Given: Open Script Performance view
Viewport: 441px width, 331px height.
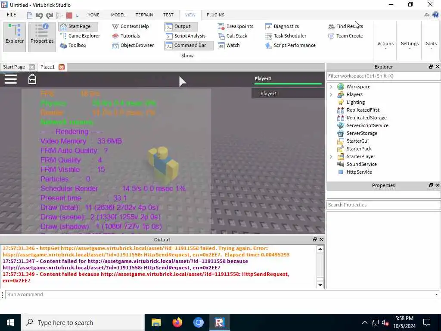Looking at the screenshot, I should pyautogui.click(x=290, y=45).
